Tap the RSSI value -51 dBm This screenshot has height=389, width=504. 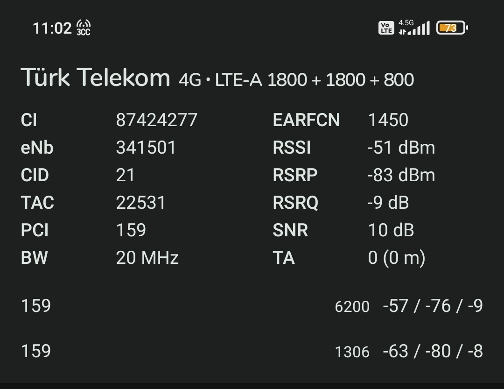point(401,148)
